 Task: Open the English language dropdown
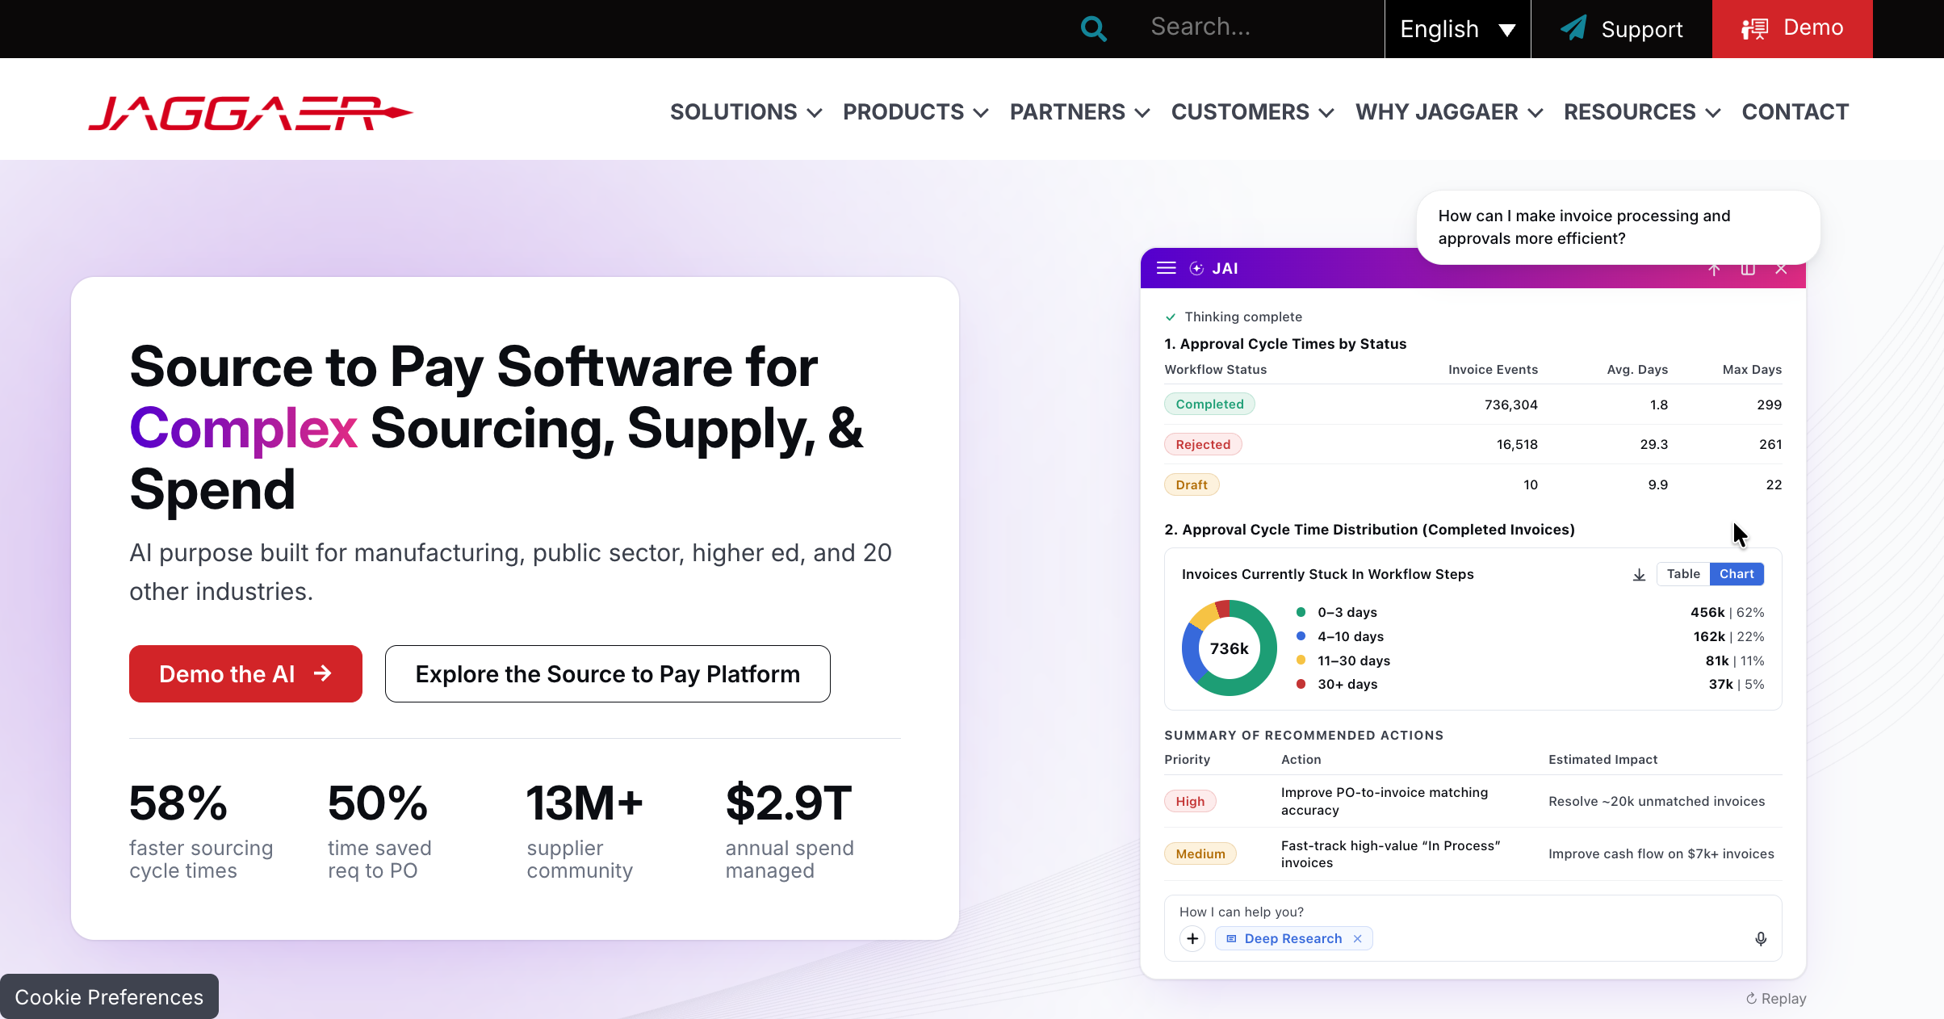[x=1458, y=29]
